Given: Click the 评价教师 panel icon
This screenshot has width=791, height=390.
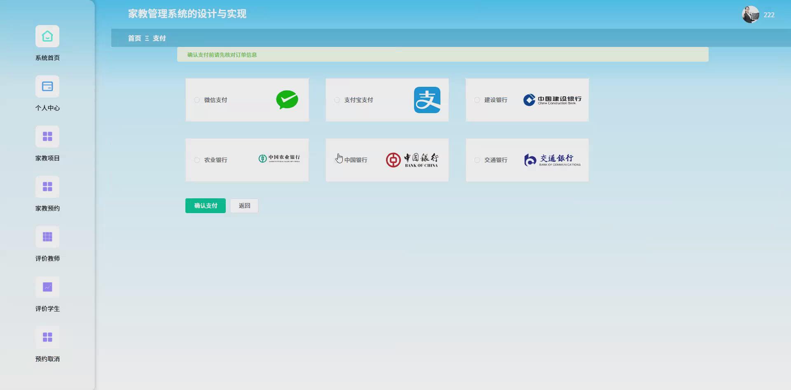Looking at the screenshot, I should click(x=47, y=237).
